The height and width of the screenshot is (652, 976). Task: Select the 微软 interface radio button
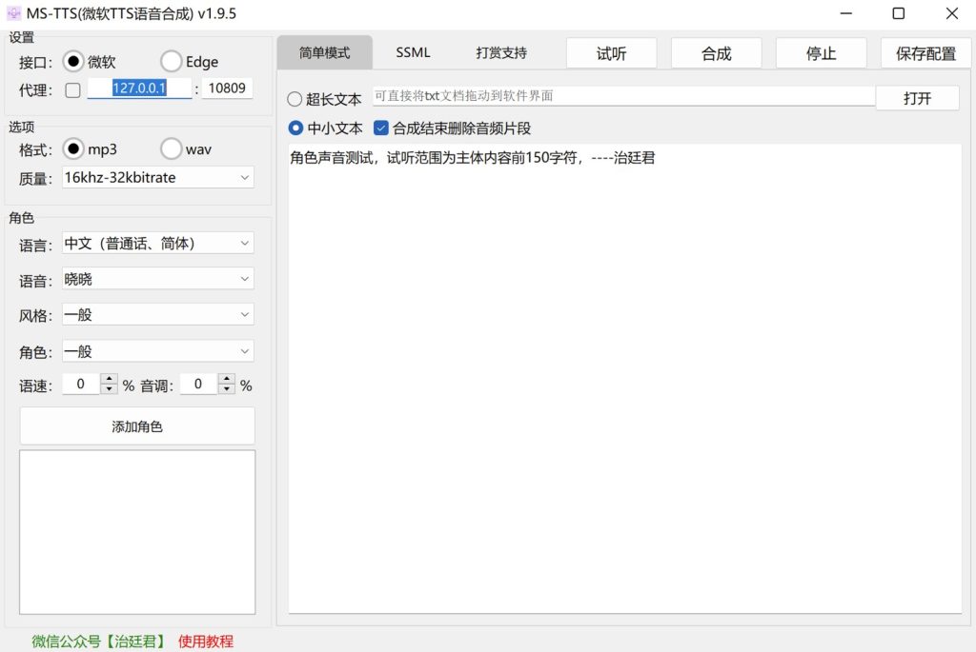(73, 62)
